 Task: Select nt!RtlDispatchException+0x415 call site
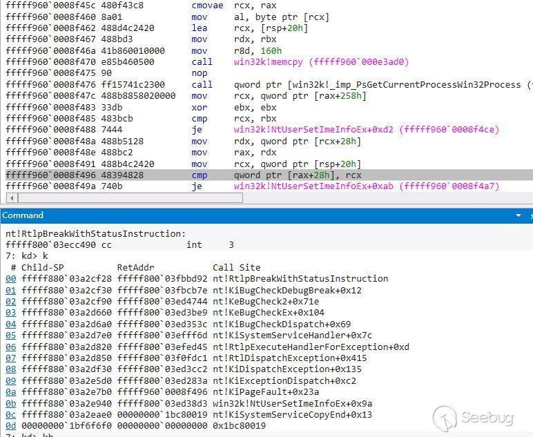click(x=290, y=358)
